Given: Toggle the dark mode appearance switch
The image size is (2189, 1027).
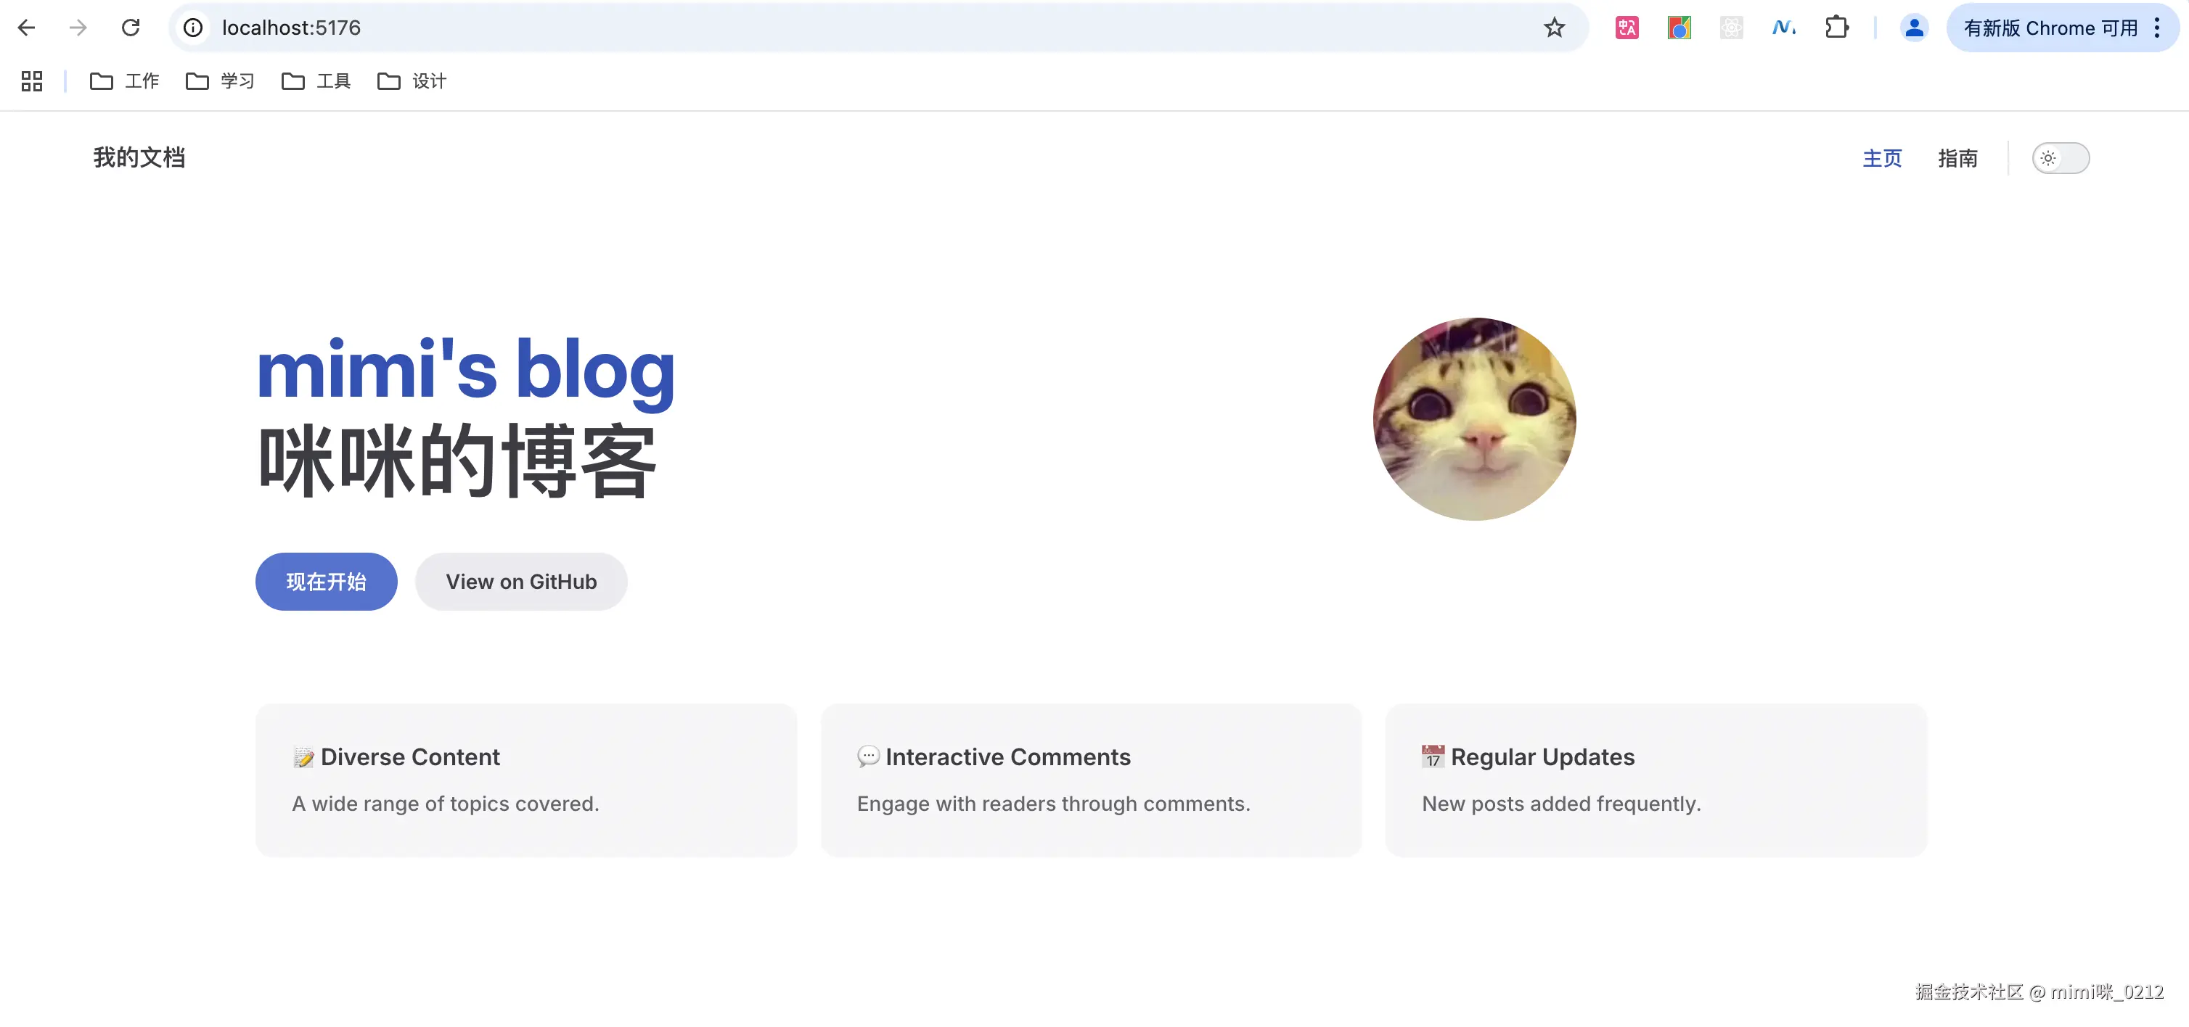Looking at the screenshot, I should 2060,158.
